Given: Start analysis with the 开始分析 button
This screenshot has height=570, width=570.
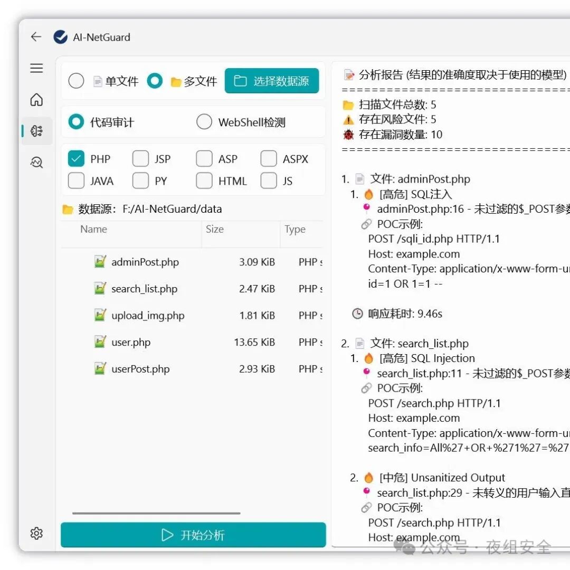Looking at the screenshot, I should (x=193, y=535).
